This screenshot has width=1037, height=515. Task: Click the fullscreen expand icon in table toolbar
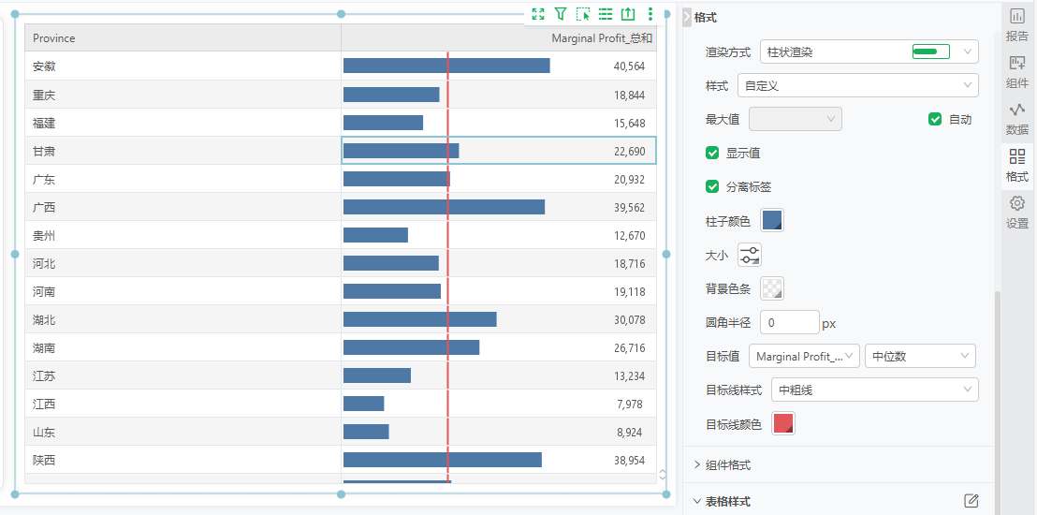(537, 14)
